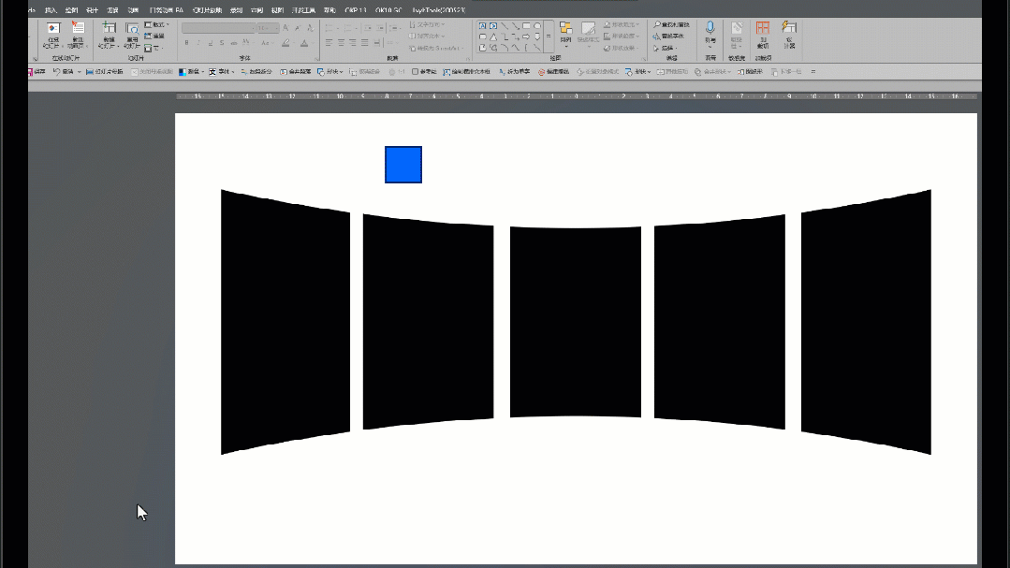Click Slide Master in the quick access toolbar
The height and width of the screenshot is (568, 1010).
[104, 71]
